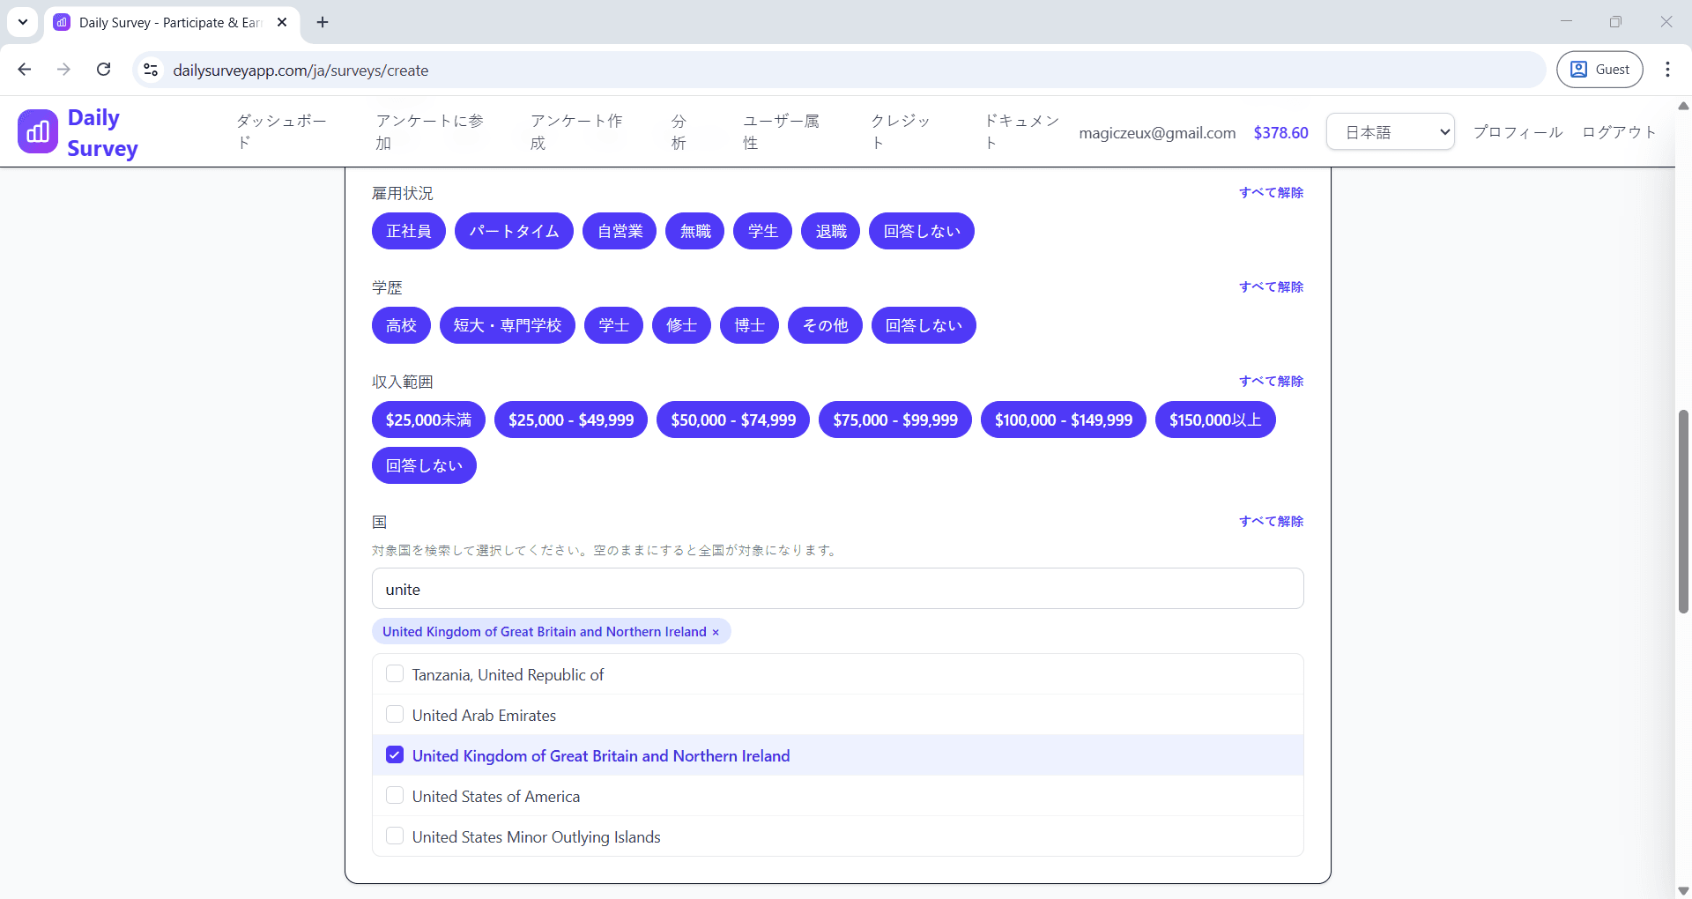Check the Tanzania, United Republic of checkbox
Image resolution: width=1692 pixels, height=899 pixels.
coord(395,673)
